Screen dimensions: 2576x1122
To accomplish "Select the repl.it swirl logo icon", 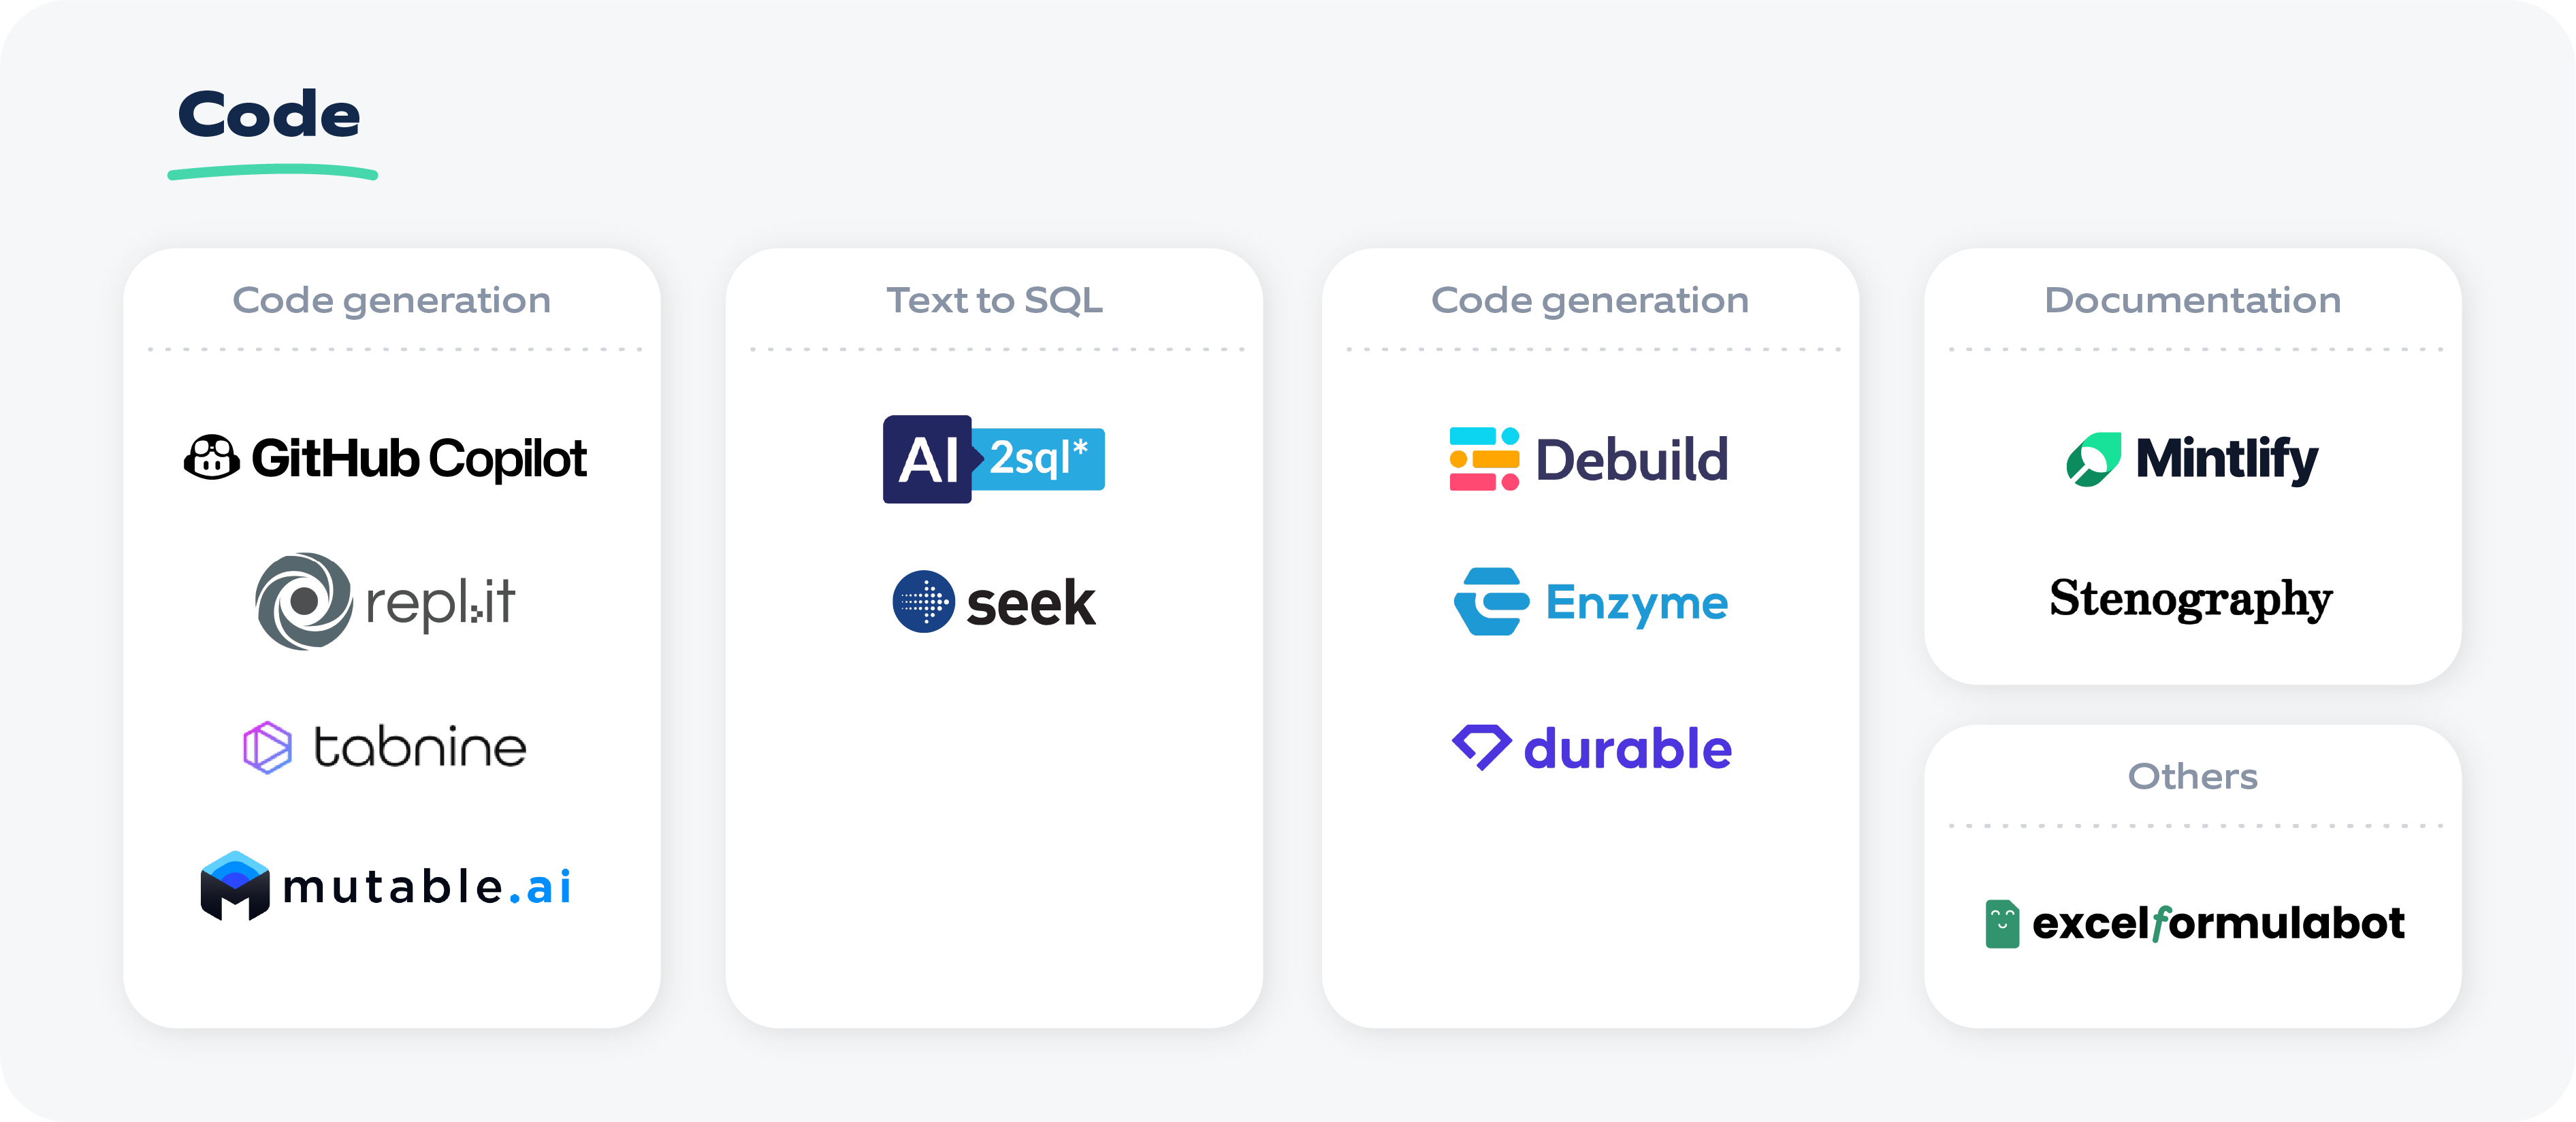I will pos(304,601).
